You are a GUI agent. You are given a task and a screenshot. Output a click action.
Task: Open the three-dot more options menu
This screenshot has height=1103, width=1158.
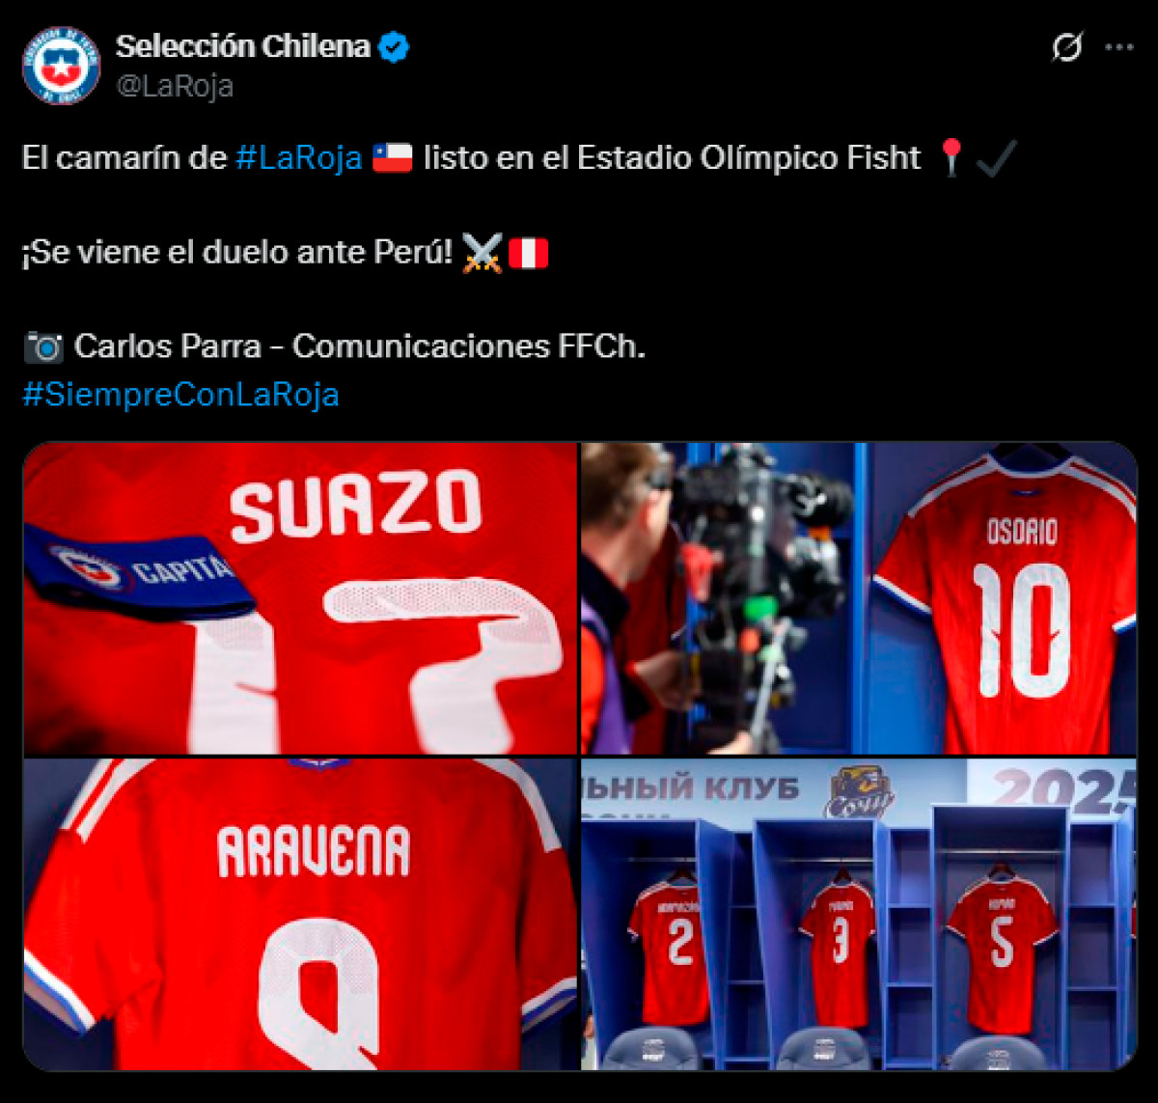pos(1118,47)
